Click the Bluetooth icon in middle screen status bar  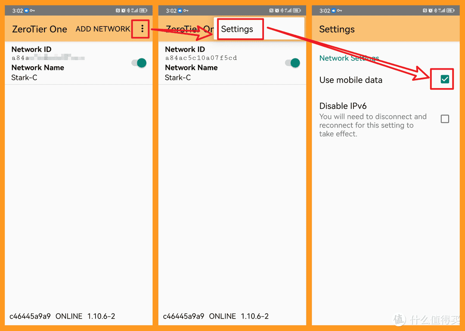pos(282,11)
